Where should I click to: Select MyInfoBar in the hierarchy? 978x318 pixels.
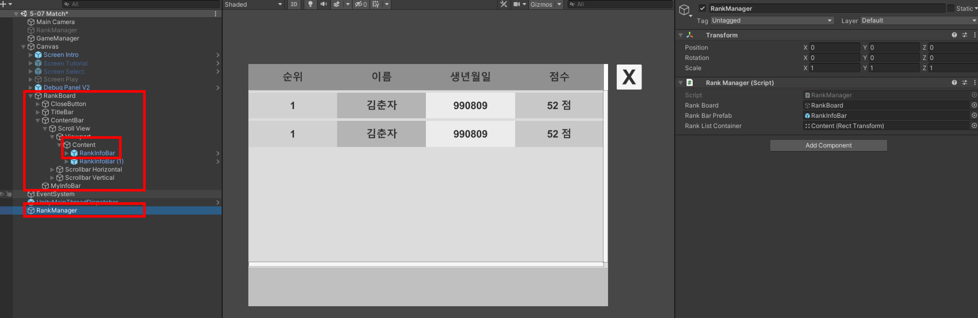[x=65, y=186]
